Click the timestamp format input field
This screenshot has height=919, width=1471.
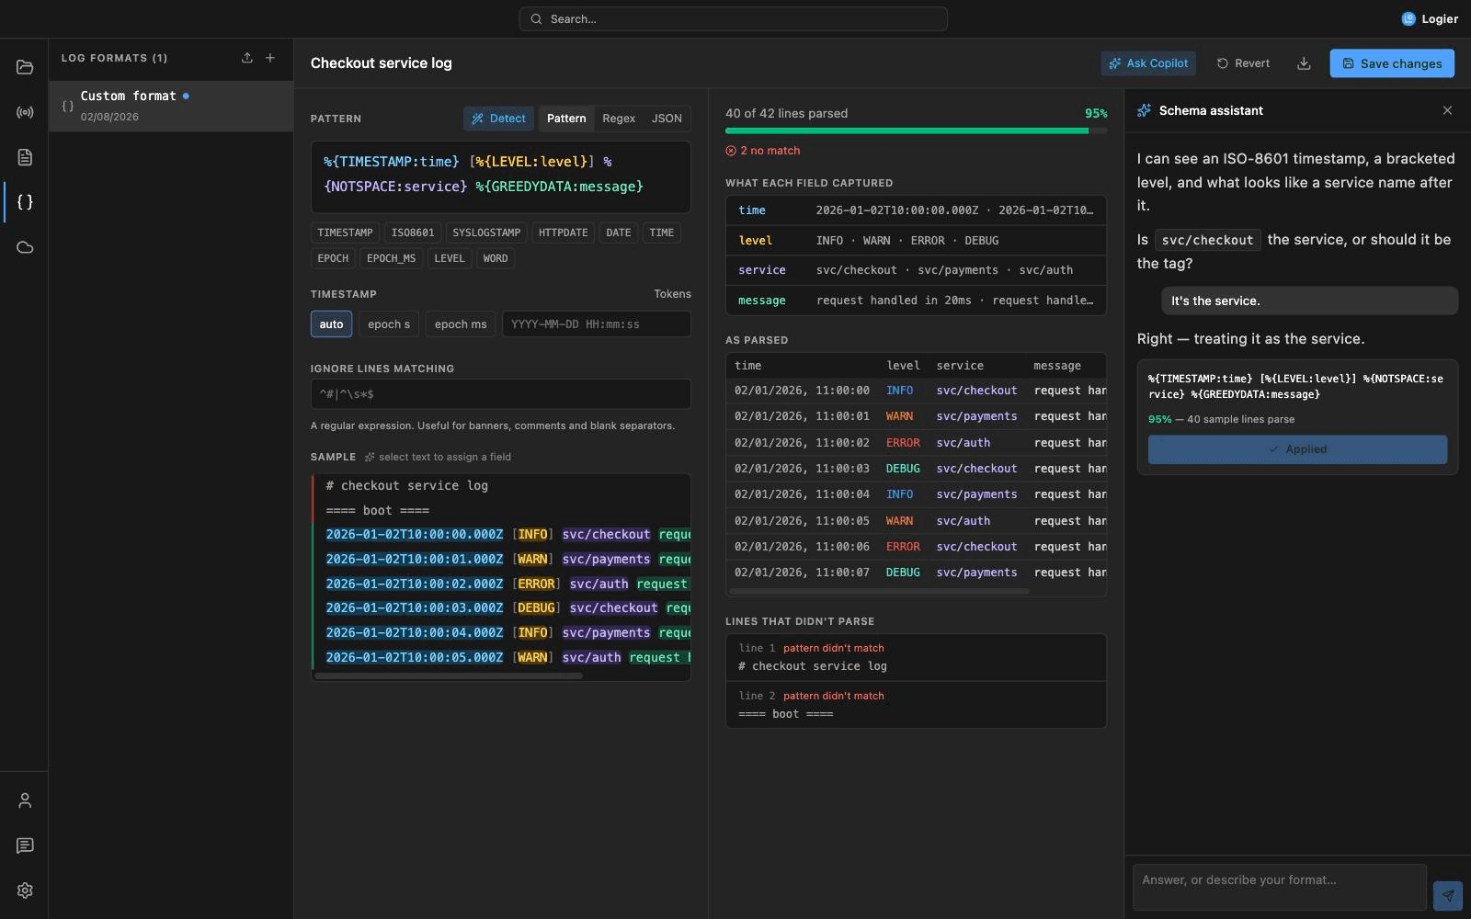(597, 324)
